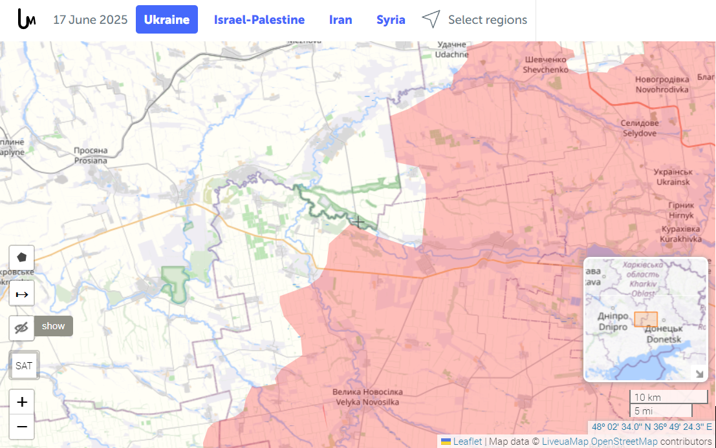716x448 pixels.
Task: Open the 17 June 2025 date picker
Action: click(x=91, y=19)
